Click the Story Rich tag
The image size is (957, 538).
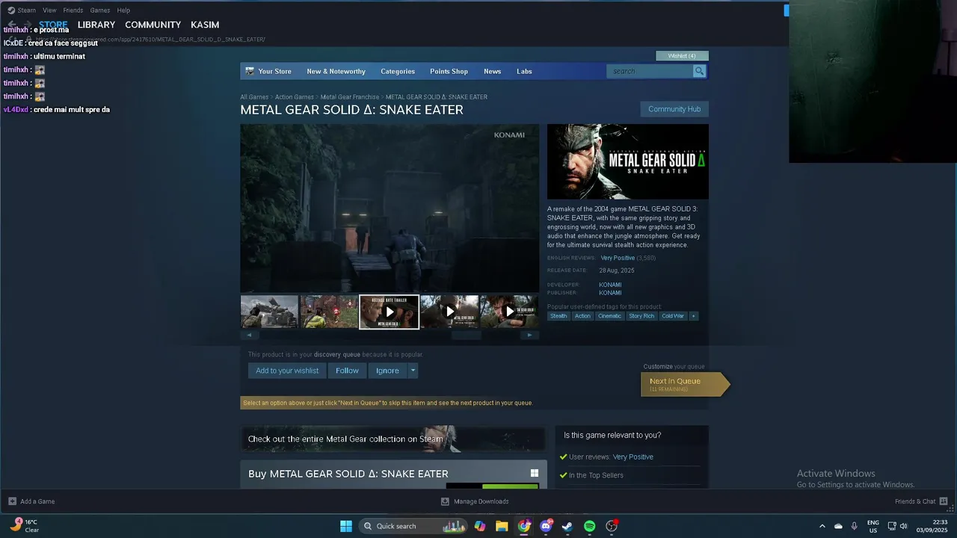(x=641, y=316)
